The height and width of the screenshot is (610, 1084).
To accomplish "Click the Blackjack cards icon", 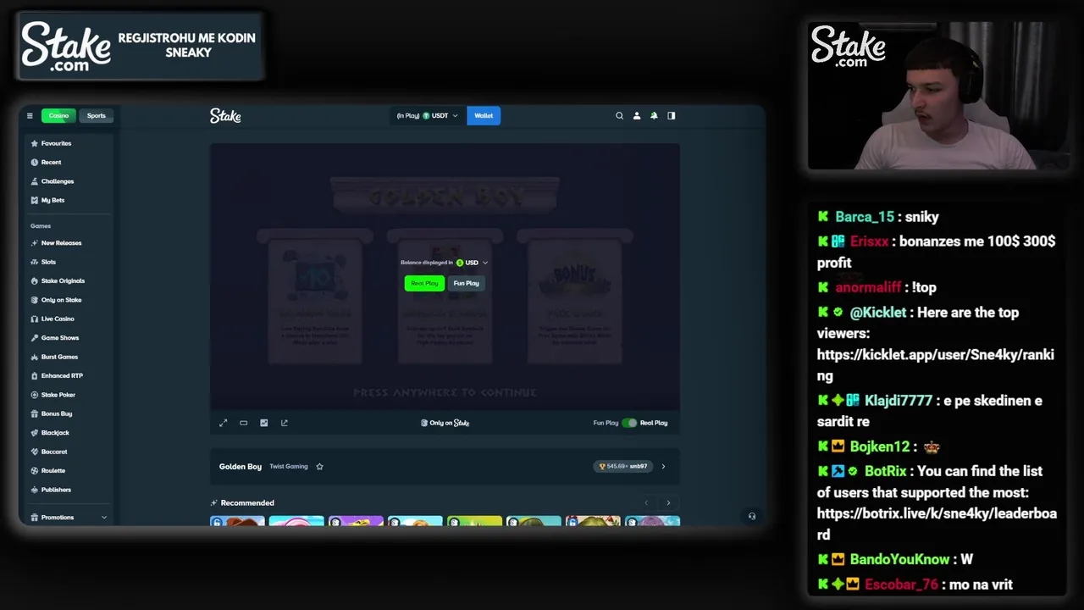I will 35,433.
